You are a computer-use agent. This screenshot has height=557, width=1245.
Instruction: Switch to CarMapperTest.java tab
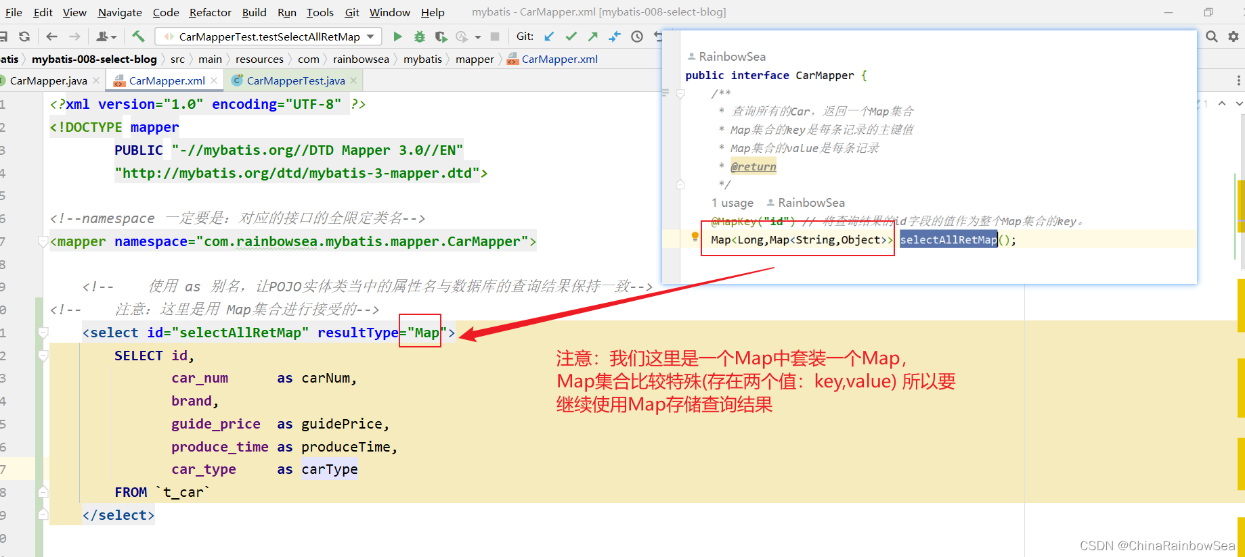coord(296,80)
